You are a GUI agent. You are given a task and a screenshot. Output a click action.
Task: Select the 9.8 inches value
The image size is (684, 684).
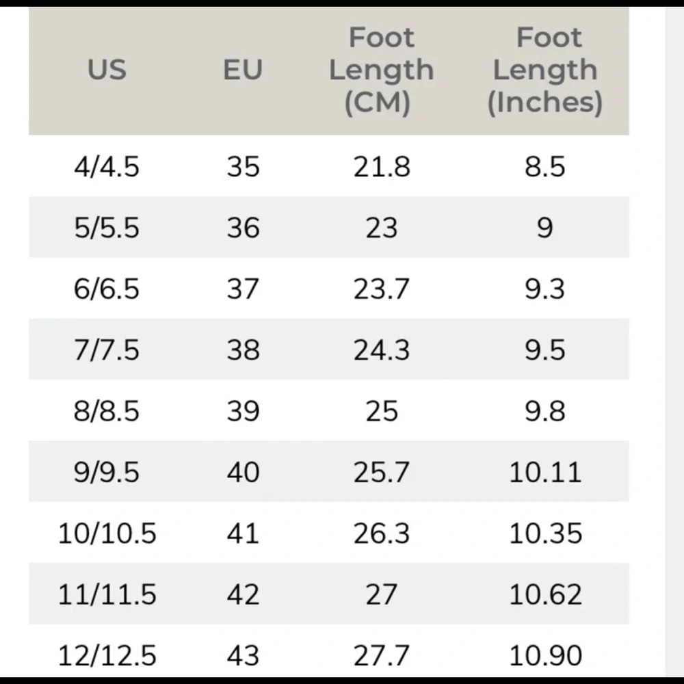point(545,411)
